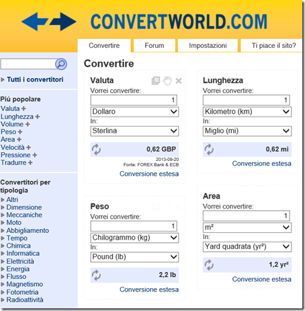
Task: Open Conversione estesa under Valuta
Action: point(149,174)
